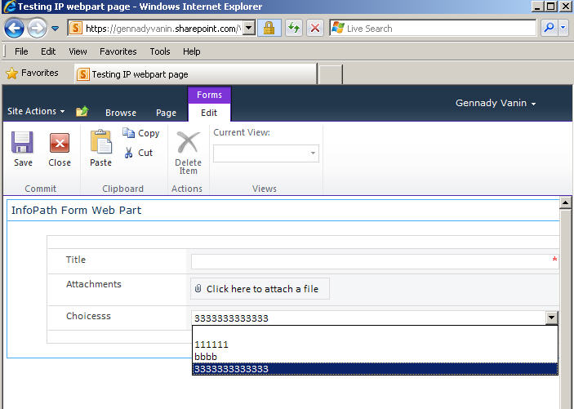Select bbbb from the dropdown list
Image resolution: width=574 pixels, height=409 pixels.
(375, 357)
